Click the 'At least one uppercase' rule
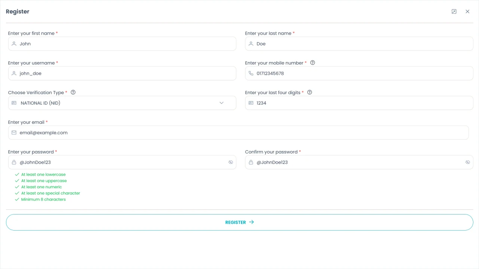Screen dimensions: 479x269 click(x=44, y=181)
